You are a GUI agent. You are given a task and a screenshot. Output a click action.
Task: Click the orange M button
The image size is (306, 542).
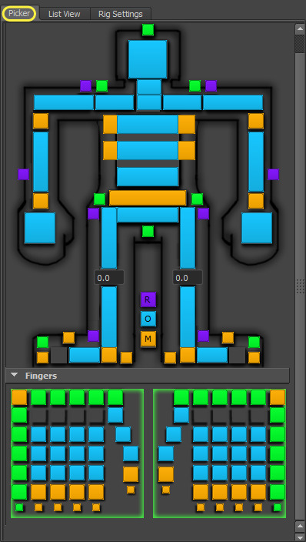tap(148, 339)
